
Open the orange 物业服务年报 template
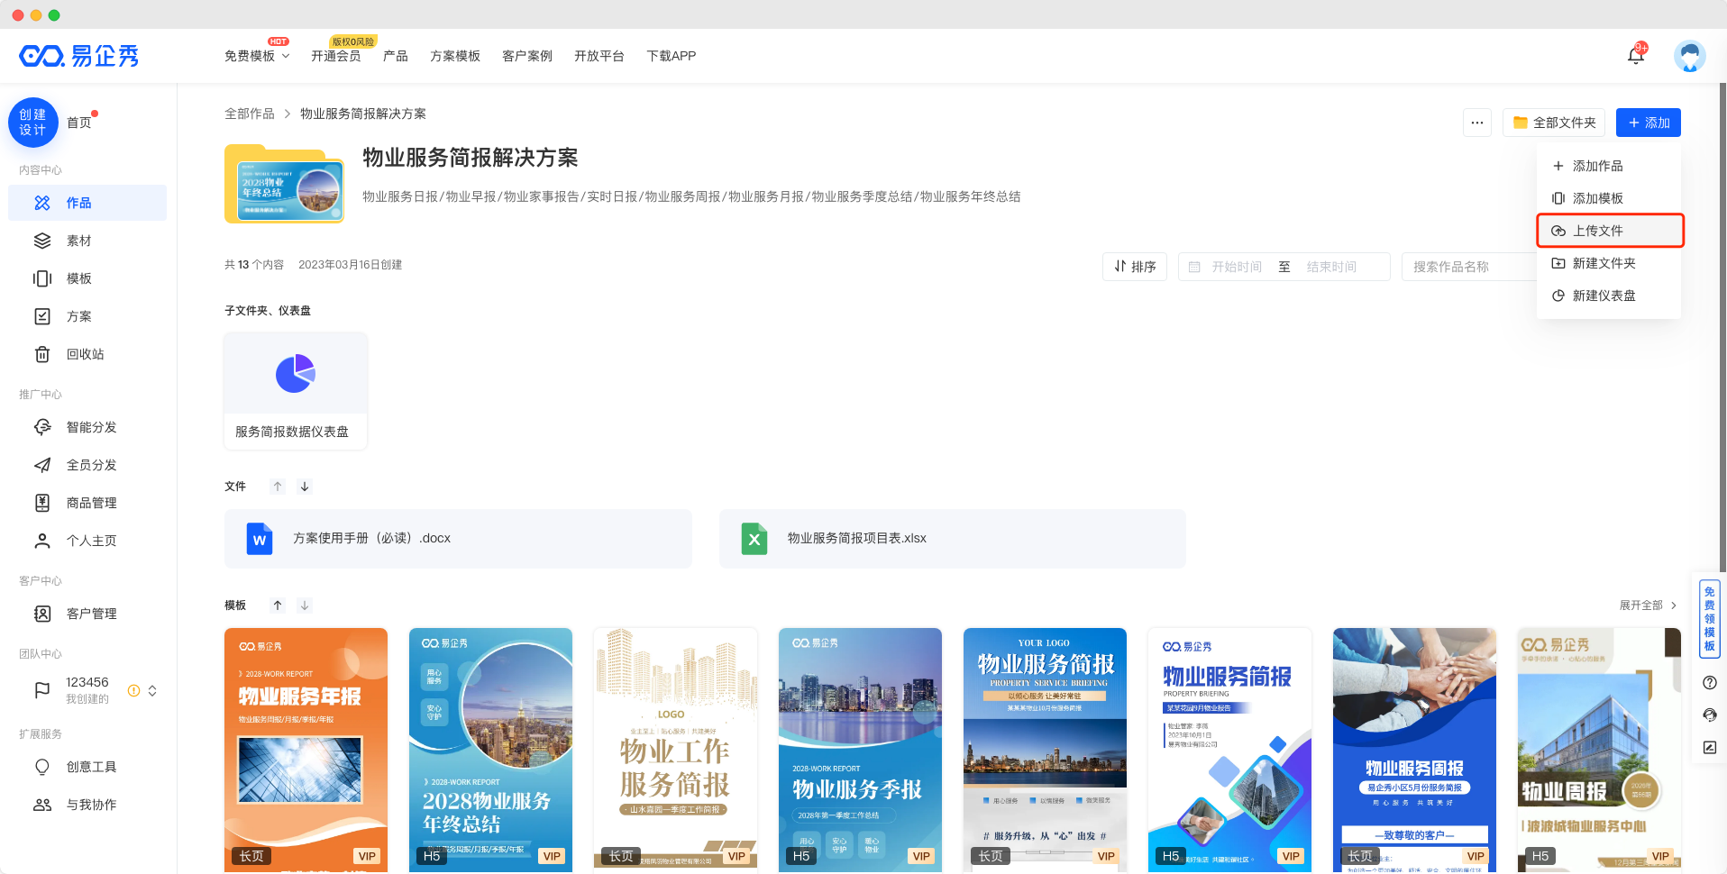[306, 750]
